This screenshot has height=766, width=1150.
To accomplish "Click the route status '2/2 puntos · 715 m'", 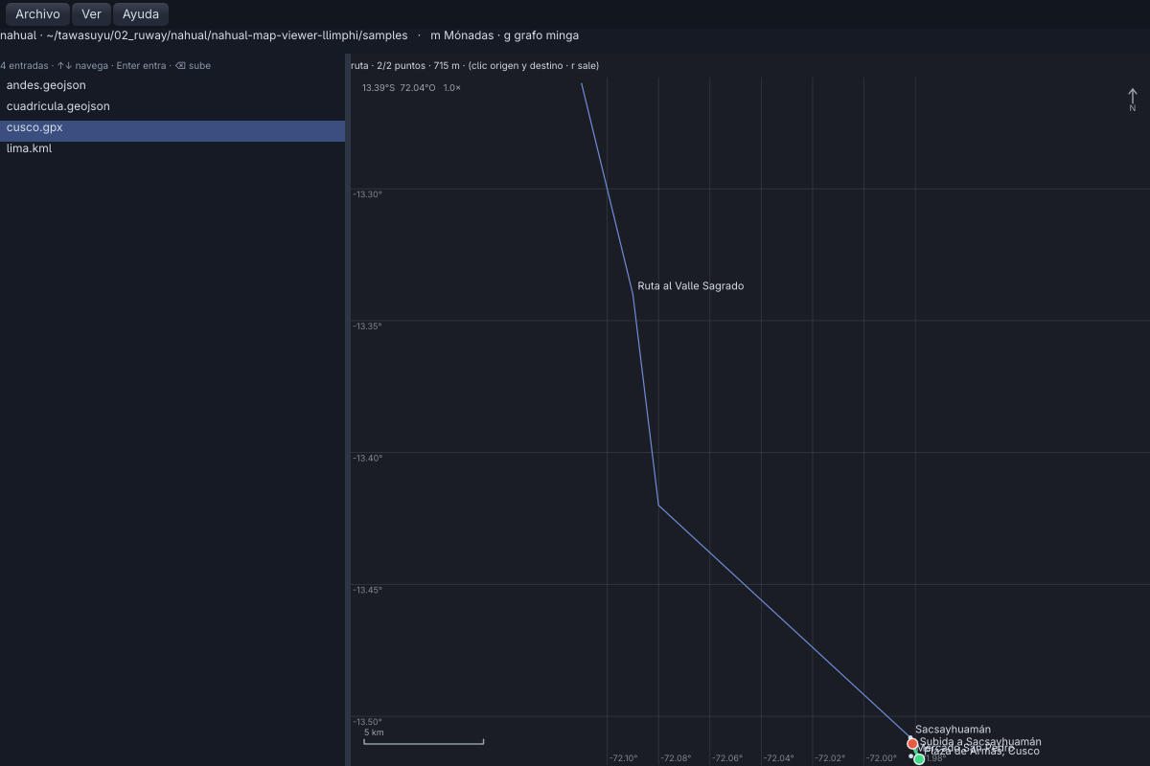I will 419,66.
